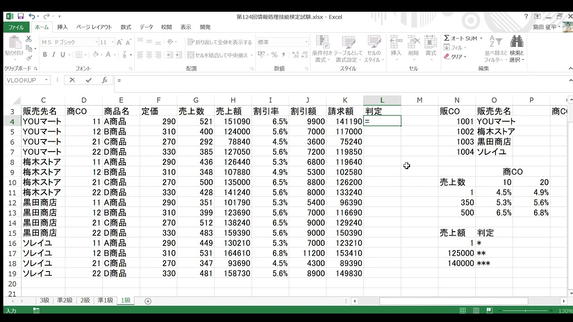Open Merge and Center (セルを結合して中央揃え) dropdown arrow
Screen dimensions: 573x322
point(252,55)
